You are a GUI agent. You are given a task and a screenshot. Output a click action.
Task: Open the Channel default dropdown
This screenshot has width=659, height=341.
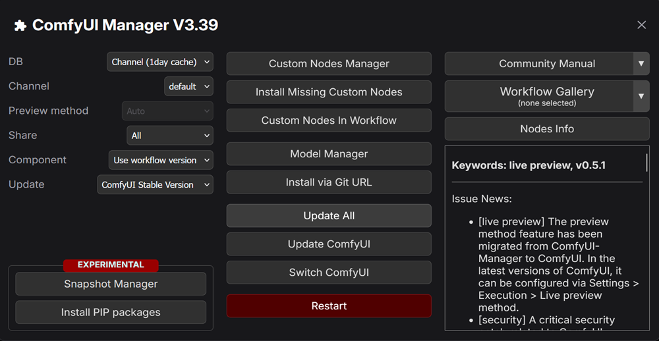pyautogui.click(x=188, y=86)
